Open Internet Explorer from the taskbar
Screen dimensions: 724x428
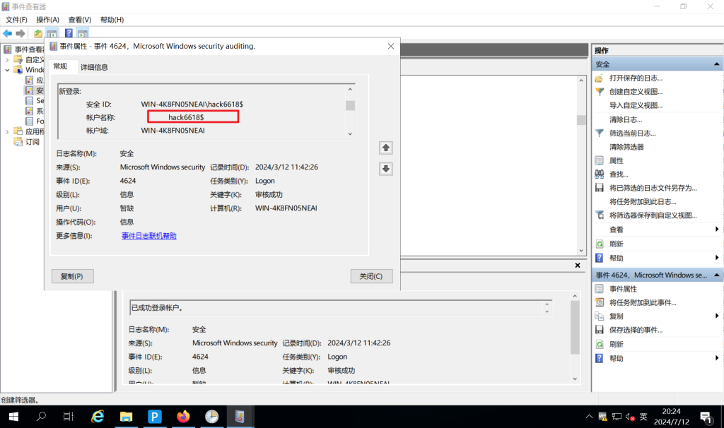98,416
